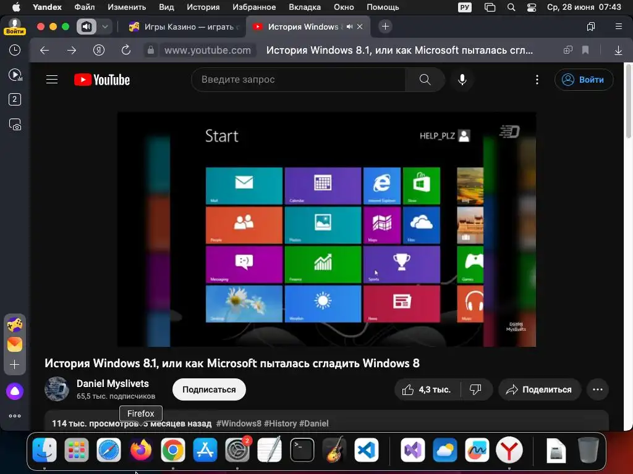Open the browser hamburger menu at top right
The width and height of the screenshot is (633, 474).
pos(618,27)
